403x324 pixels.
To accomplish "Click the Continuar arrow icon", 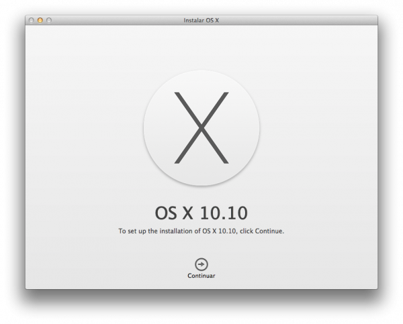I will (201, 264).
